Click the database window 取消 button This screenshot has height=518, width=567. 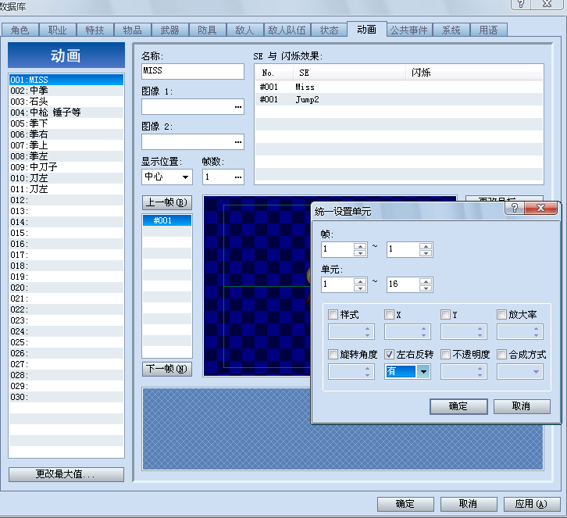click(x=469, y=504)
